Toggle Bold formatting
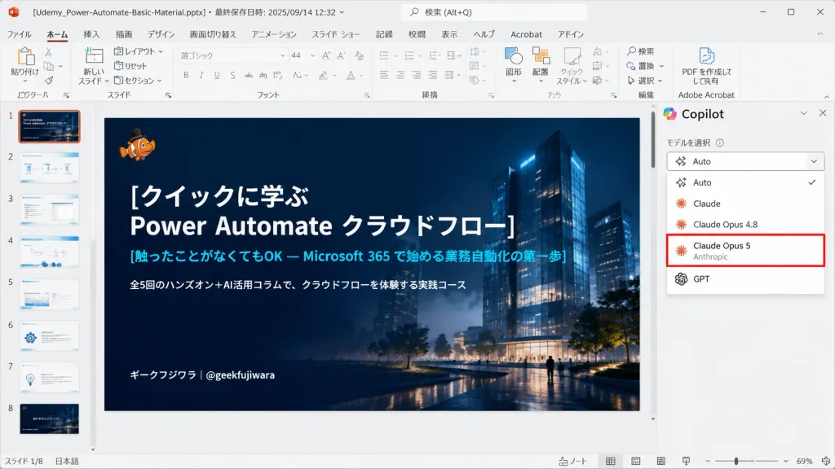The height and width of the screenshot is (469, 835). [186, 76]
